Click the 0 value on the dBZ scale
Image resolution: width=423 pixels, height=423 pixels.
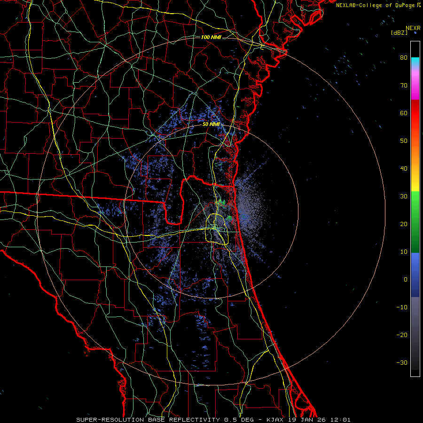point(406,280)
